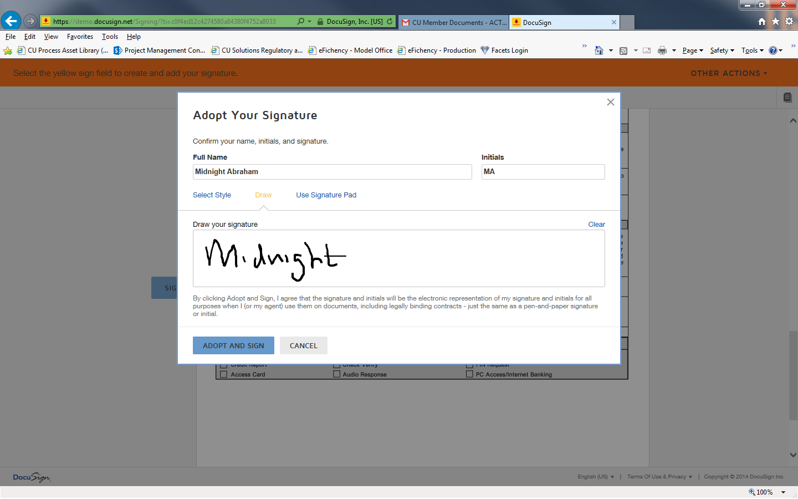
Task: Click the Print icon in command bar
Action: pyautogui.click(x=662, y=50)
